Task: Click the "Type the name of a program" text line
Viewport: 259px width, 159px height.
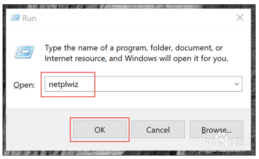Action: tap(134, 48)
